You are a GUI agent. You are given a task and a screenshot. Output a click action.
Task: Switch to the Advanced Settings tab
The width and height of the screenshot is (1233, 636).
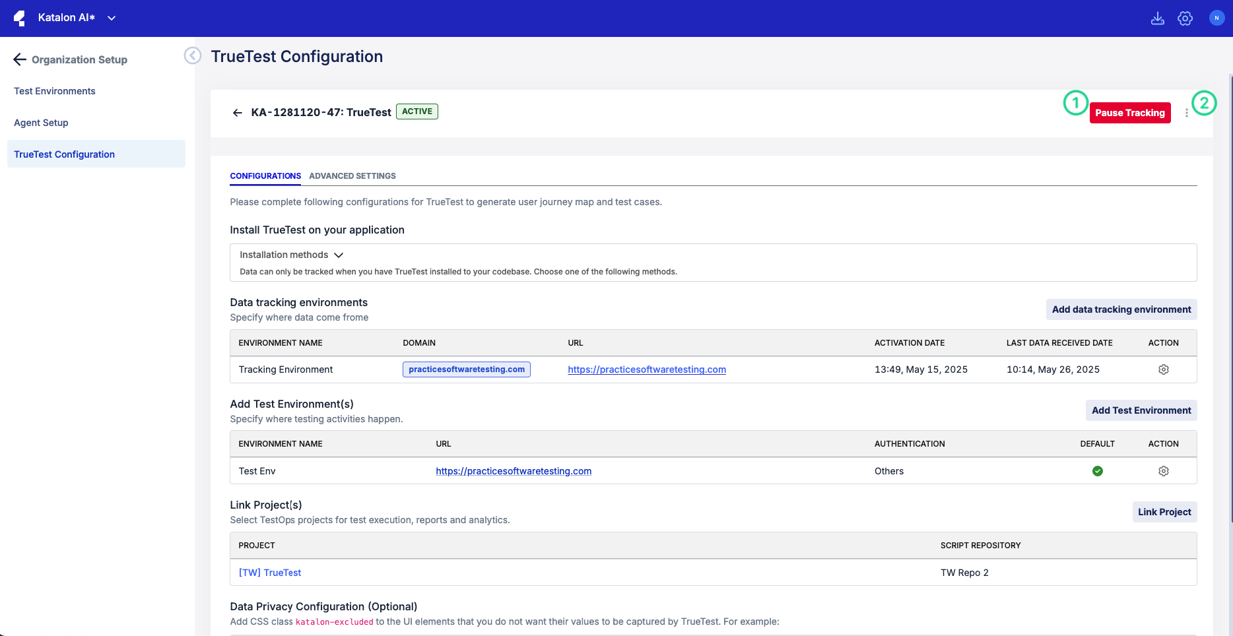[x=352, y=176]
